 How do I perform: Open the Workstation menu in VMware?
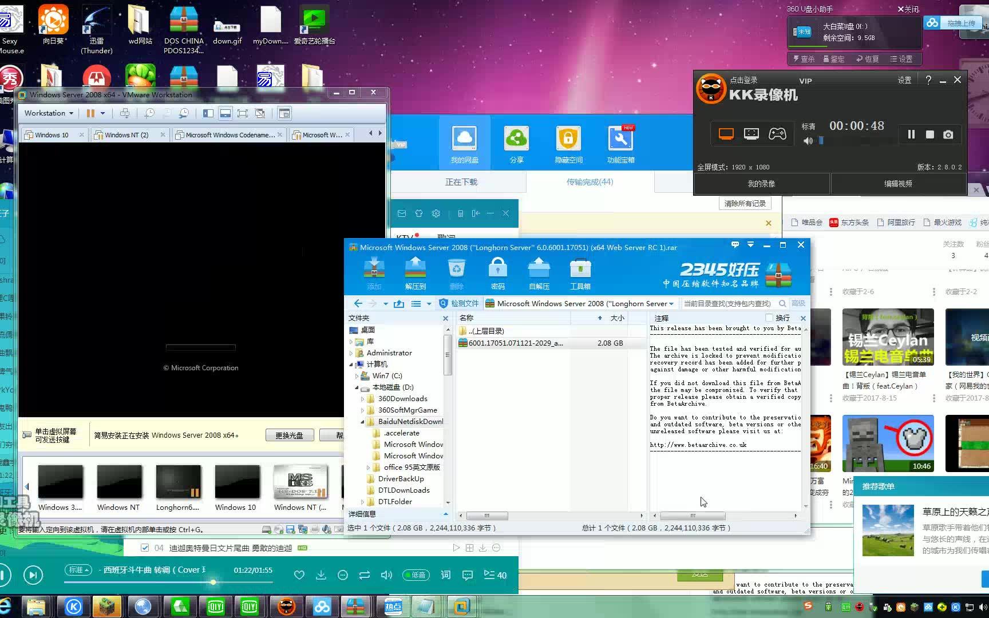49,113
